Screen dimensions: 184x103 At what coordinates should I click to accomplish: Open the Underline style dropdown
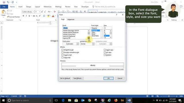click(x=93, y=44)
